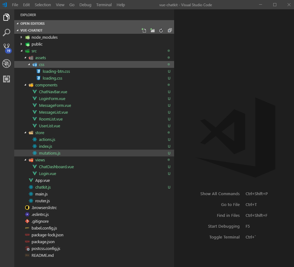Switch to the Explorer view
294x267 pixels.
coord(7,17)
